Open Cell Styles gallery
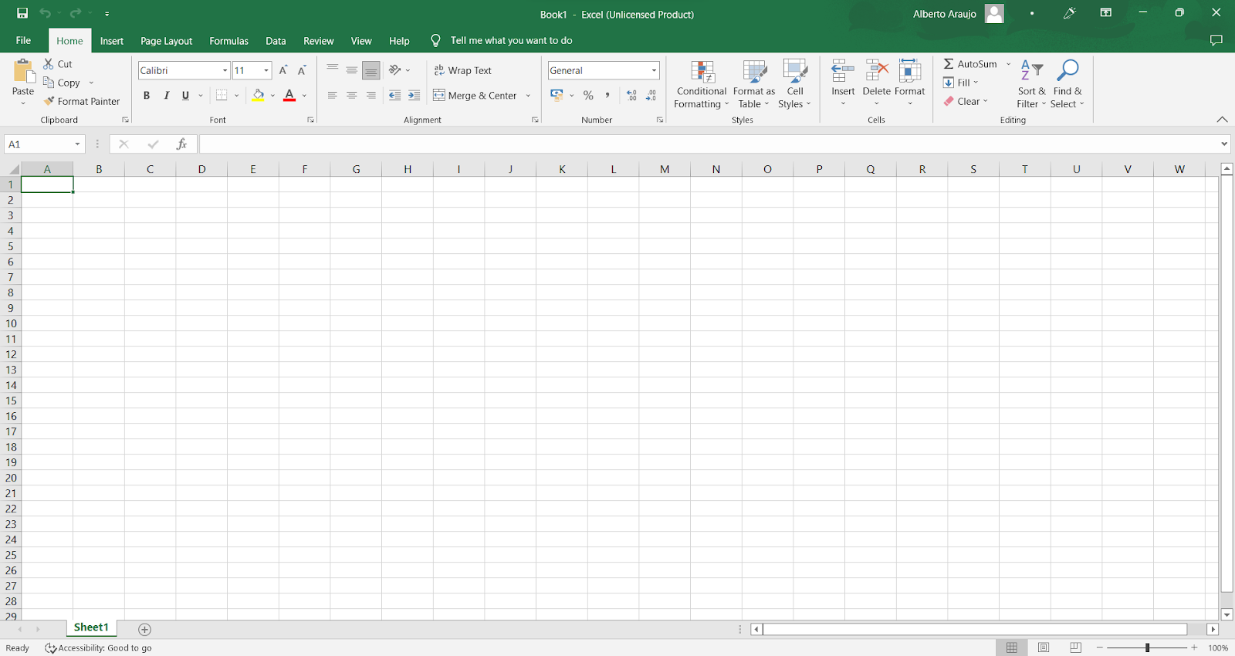 pos(794,84)
